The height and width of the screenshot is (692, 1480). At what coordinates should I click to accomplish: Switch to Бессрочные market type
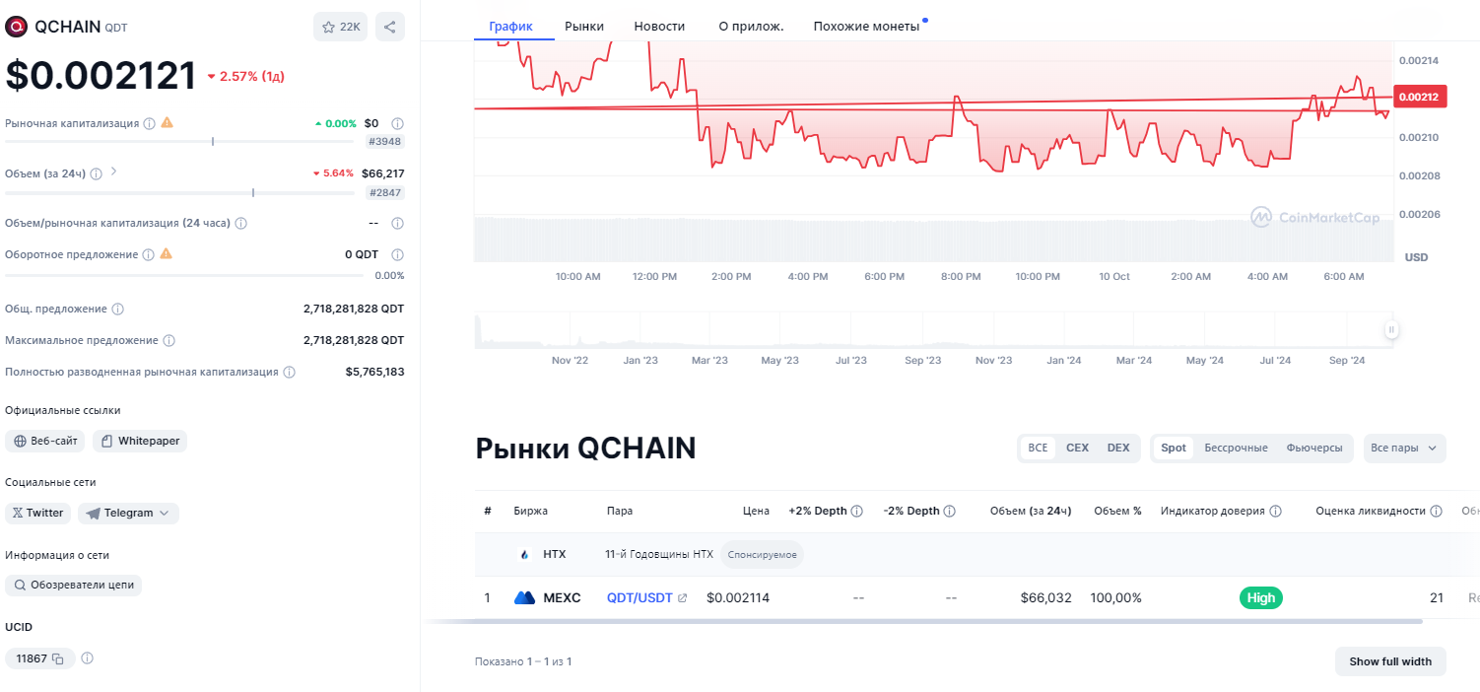[1236, 448]
